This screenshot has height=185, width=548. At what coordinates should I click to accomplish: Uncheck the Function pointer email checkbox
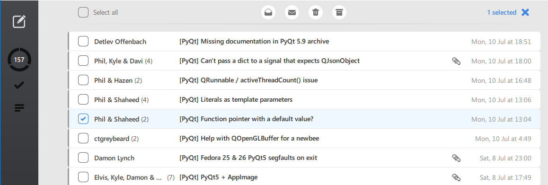coord(83,119)
